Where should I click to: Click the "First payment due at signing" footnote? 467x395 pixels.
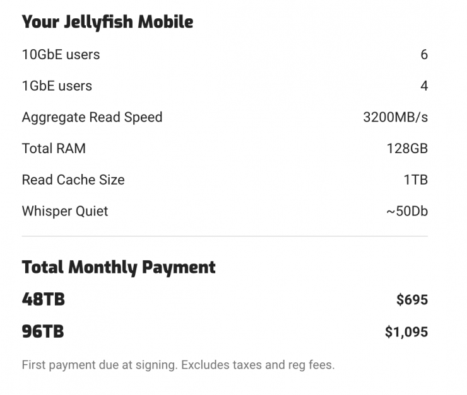click(178, 364)
